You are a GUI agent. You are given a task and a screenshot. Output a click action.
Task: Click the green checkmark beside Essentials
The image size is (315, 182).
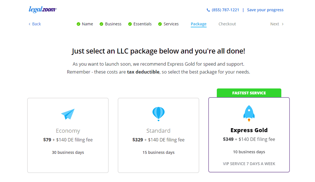(x=130, y=24)
